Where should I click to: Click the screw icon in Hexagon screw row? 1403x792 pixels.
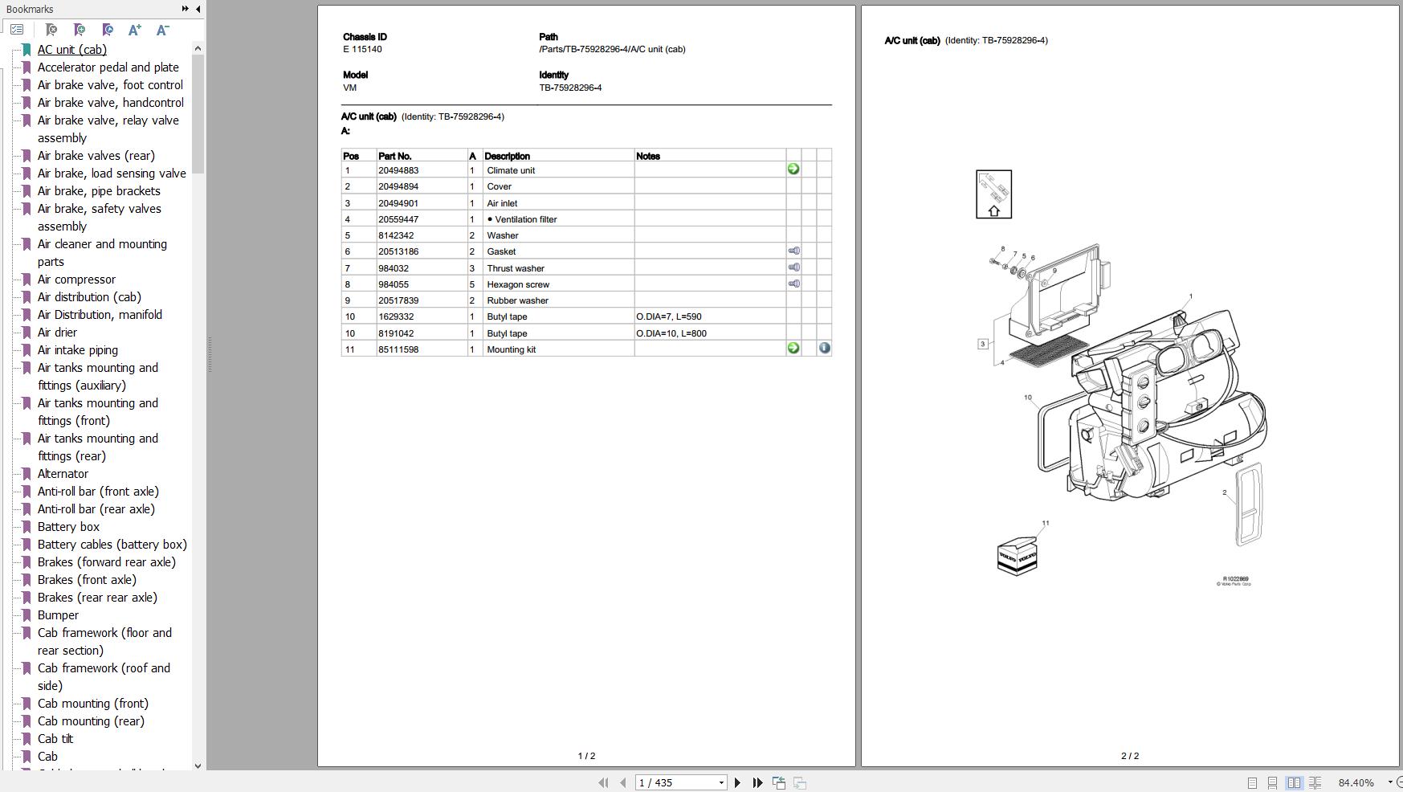tap(793, 284)
